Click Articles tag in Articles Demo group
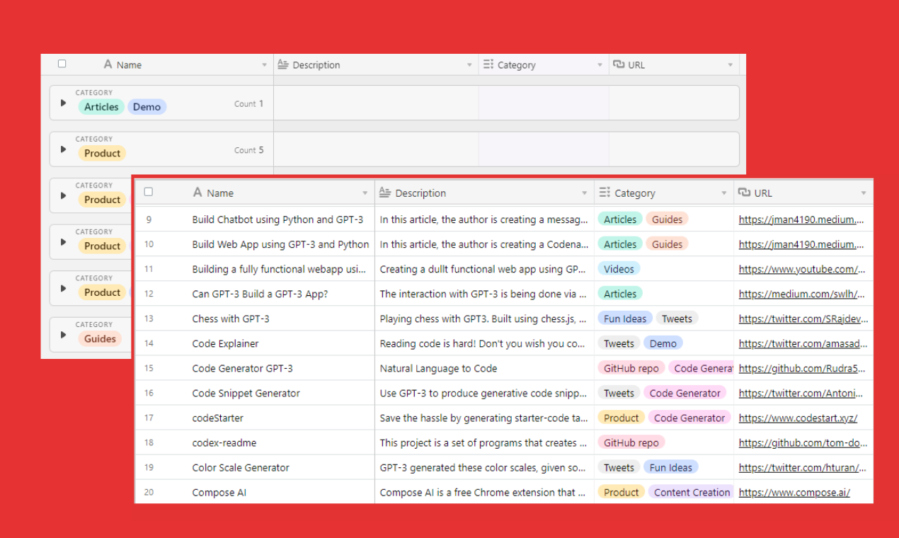899x538 pixels. 101,107
